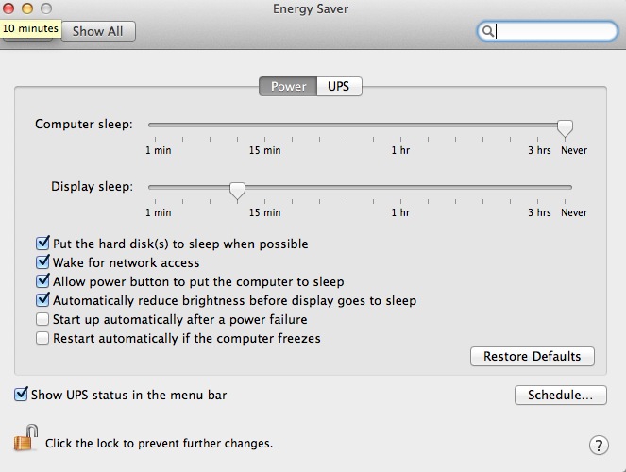626x472 pixels.
Task: Click the yellow minimize window button
Action: pos(27,8)
